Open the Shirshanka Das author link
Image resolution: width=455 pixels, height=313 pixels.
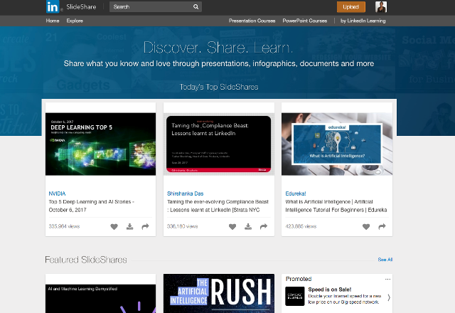click(x=185, y=193)
